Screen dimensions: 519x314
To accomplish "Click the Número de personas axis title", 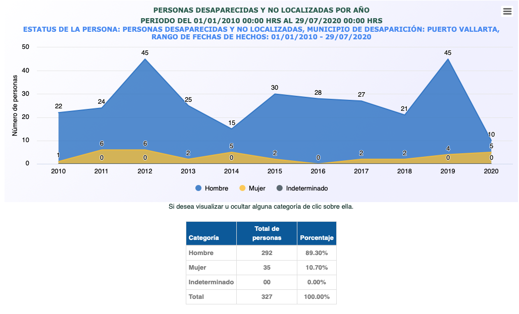I will click(15, 105).
